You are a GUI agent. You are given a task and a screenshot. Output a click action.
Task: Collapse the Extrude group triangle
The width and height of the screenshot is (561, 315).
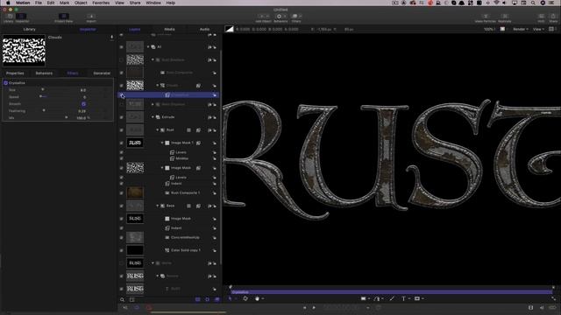(x=153, y=117)
